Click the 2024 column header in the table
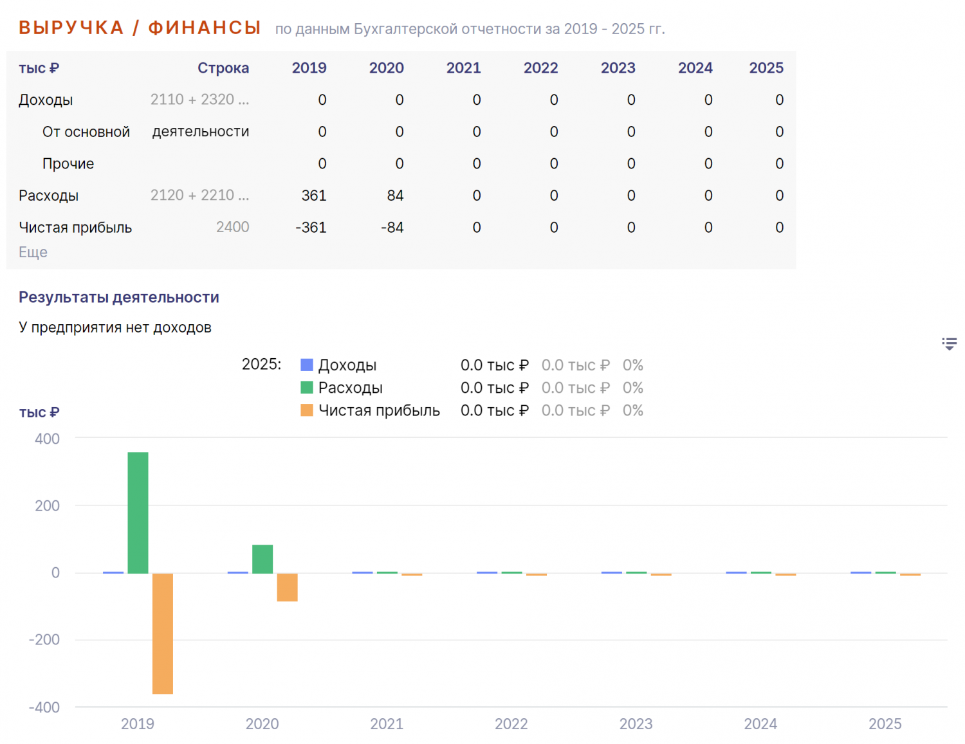Image resolution: width=965 pixels, height=744 pixels. pos(695,68)
